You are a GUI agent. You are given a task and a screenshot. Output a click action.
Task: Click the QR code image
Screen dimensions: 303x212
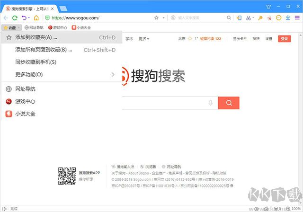click(x=67, y=176)
